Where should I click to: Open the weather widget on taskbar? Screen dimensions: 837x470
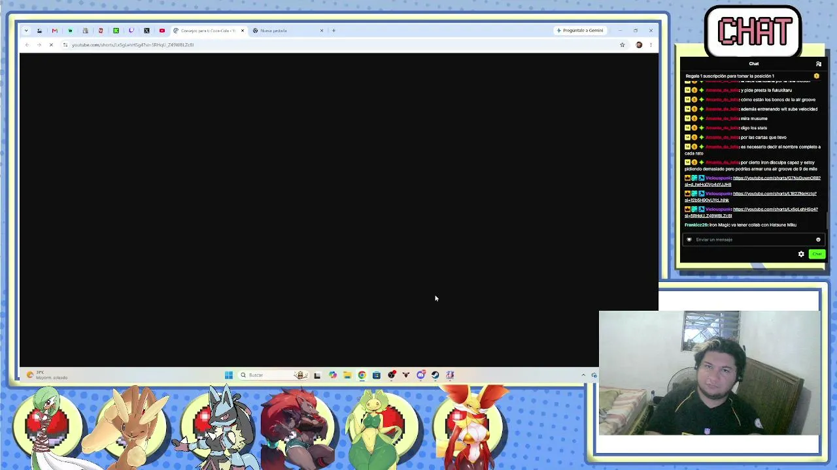pyautogui.click(x=46, y=375)
